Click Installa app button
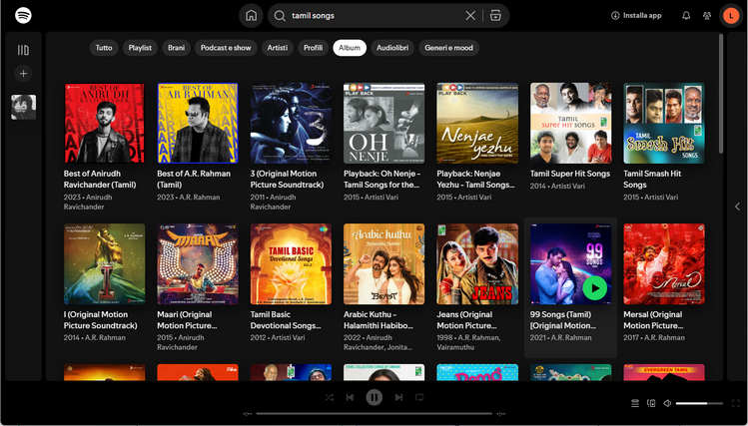 pos(636,16)
